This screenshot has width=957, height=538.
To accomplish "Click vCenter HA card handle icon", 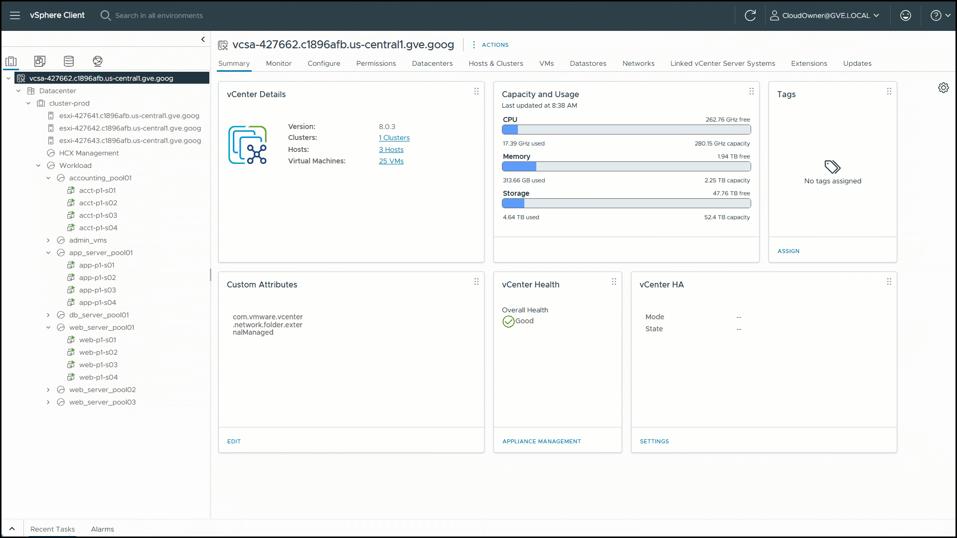I will [889, 281].
